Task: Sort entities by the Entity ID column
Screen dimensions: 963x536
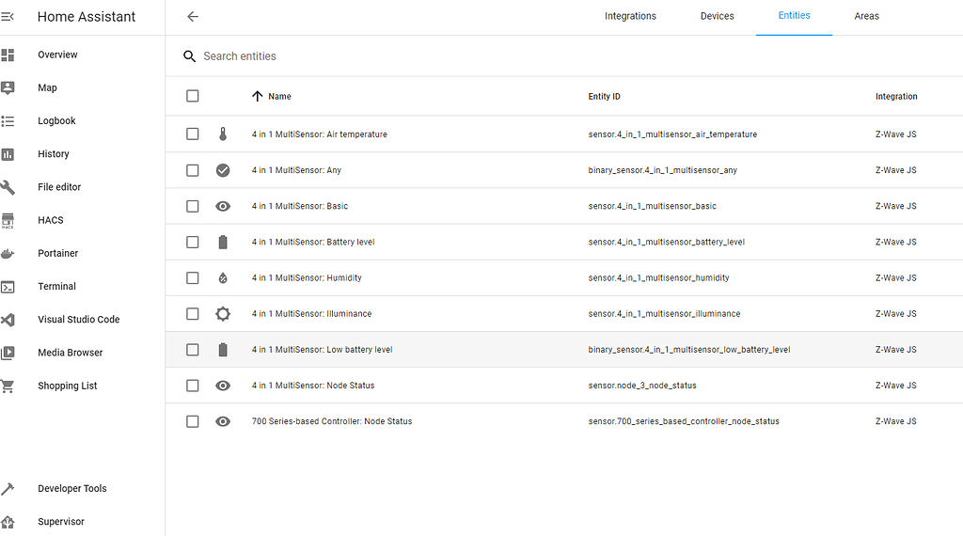Action: 604,96
